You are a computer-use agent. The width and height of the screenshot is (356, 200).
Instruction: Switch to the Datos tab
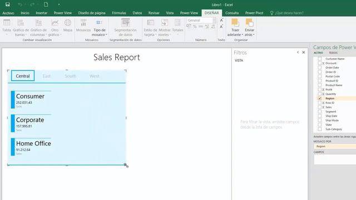pyautogui.click(x=137, y=13)
